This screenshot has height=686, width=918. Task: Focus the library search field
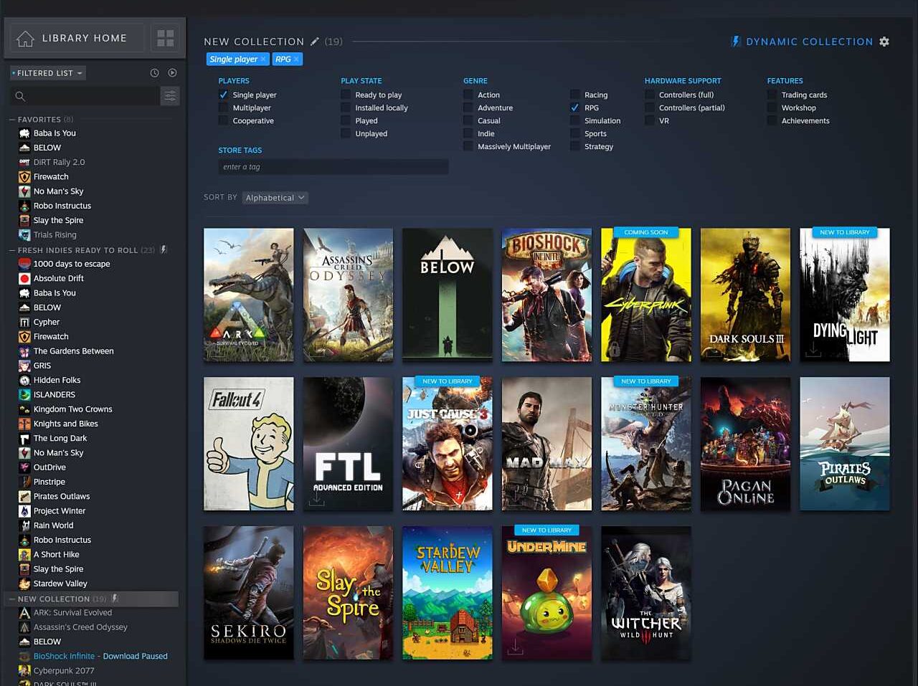pyautogui.click(x=85, y=96)
